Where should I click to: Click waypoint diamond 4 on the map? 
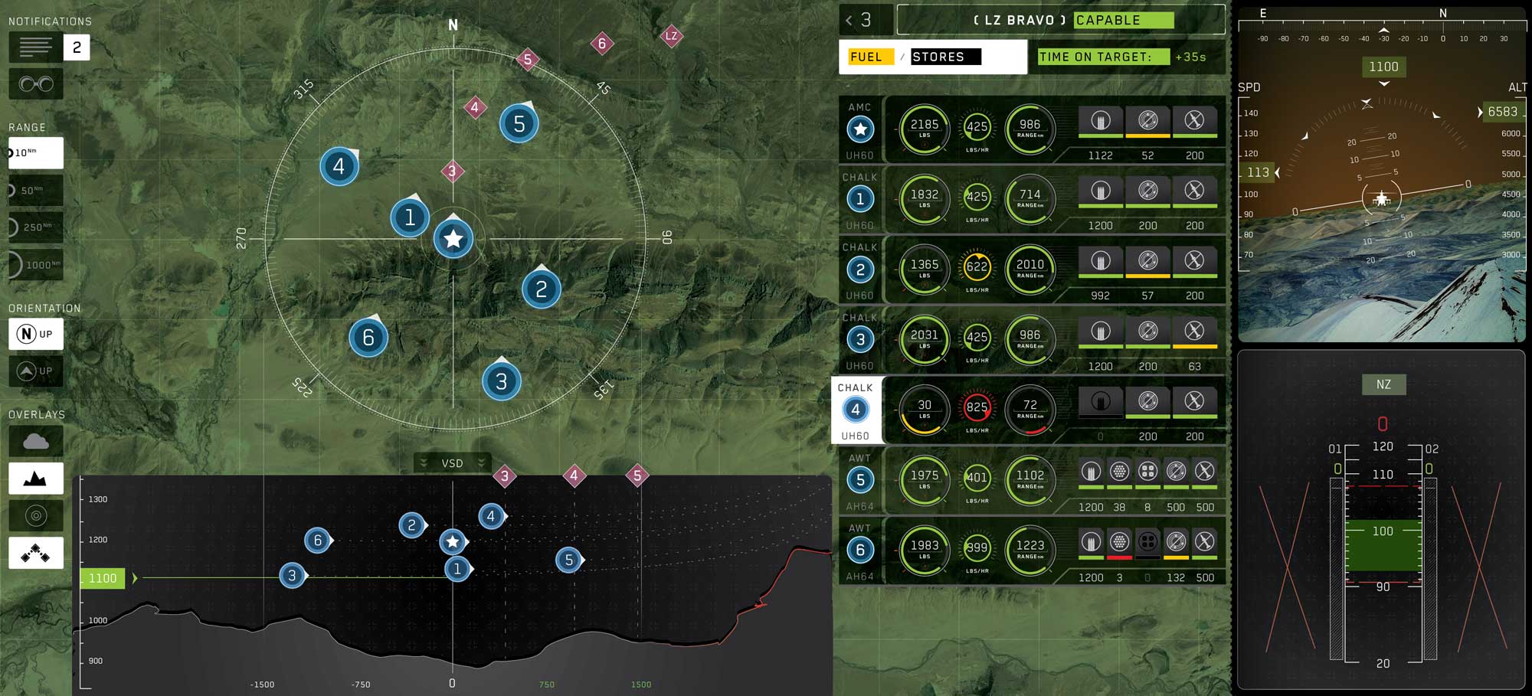475,107
